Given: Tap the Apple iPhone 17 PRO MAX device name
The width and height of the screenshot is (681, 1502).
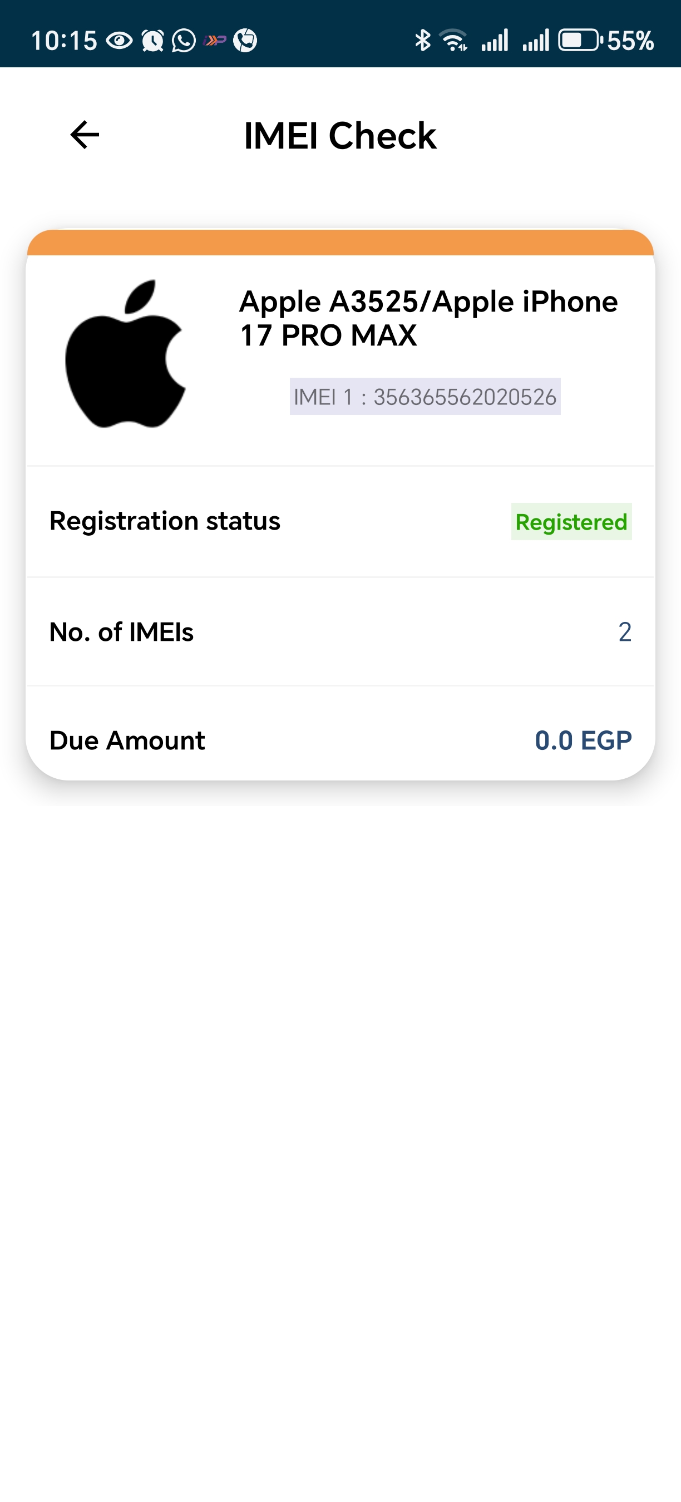Looking at the screenshot, I should pos(428,318).
